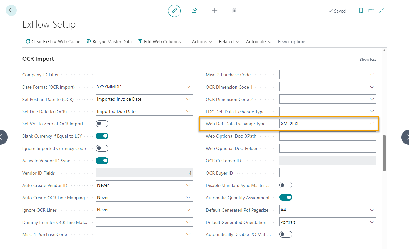Image resolution: width=409 pixels, height=249 pixels.
Task: Click the trash delete icon
Action: pos(234,11)
